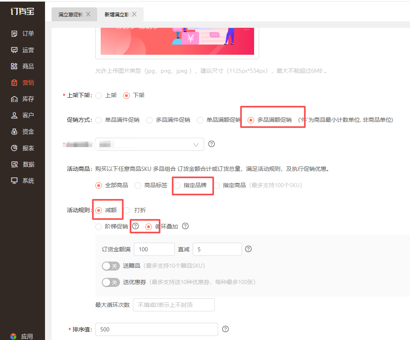Viewport: 410px width, 340px height.
Task: Toggle the 送赠品 switch
Action: [111, 266]
